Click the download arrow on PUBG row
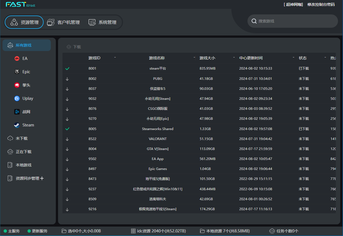This screenshot has width=343, height=236. (67, 79)
